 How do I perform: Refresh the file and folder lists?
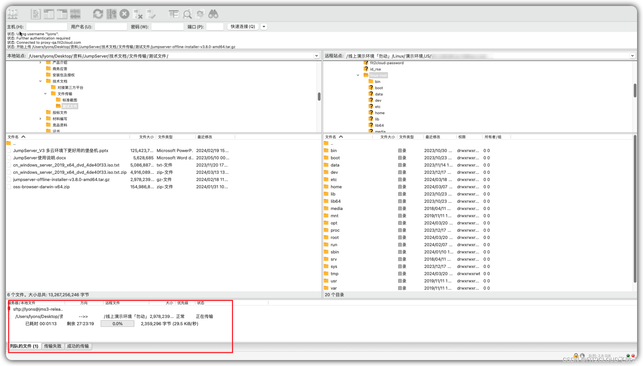click(x=98, y=14)
